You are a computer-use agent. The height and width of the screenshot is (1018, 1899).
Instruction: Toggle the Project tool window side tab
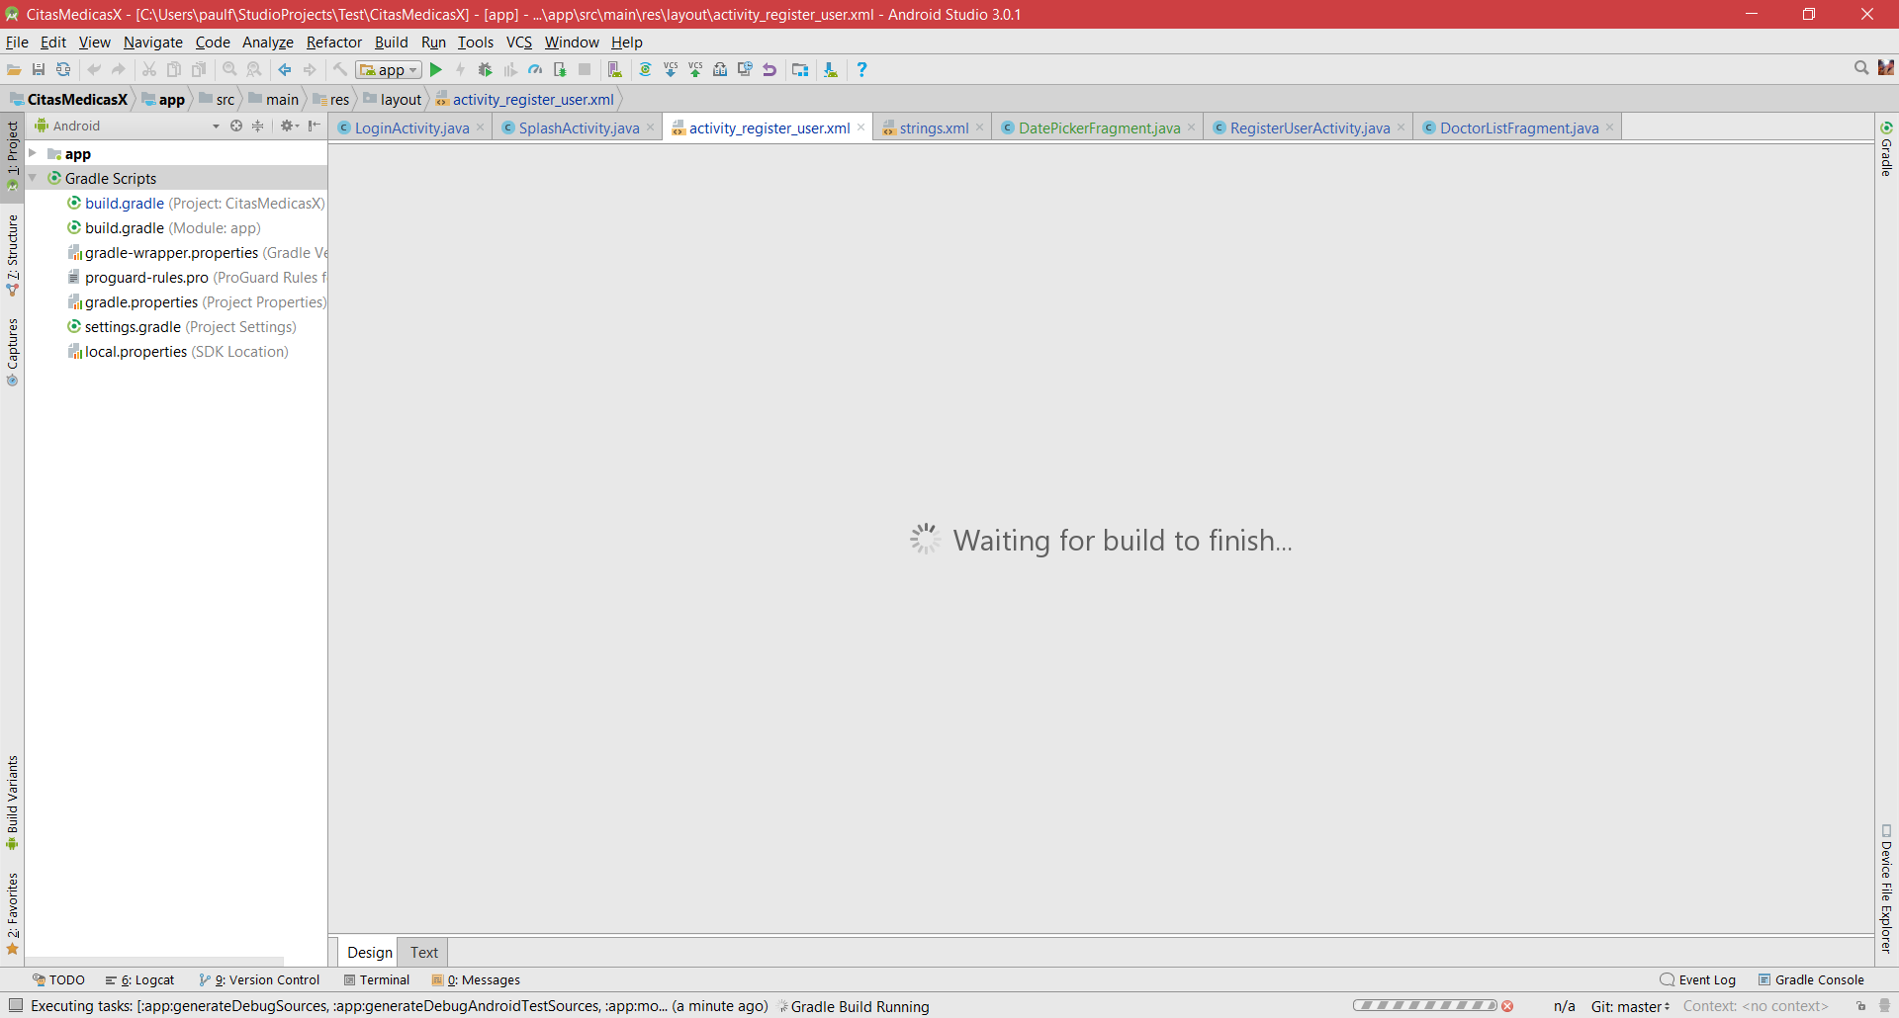[x=13, y=153]
